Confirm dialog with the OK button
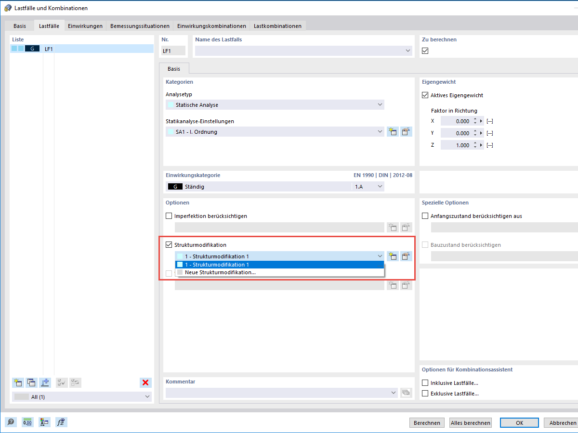This screenshot has height=433, width=578. pyautogui.click(x=519, y=422)
